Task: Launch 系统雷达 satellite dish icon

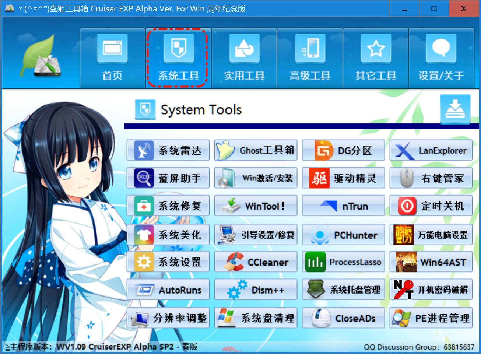Action: 144,150
